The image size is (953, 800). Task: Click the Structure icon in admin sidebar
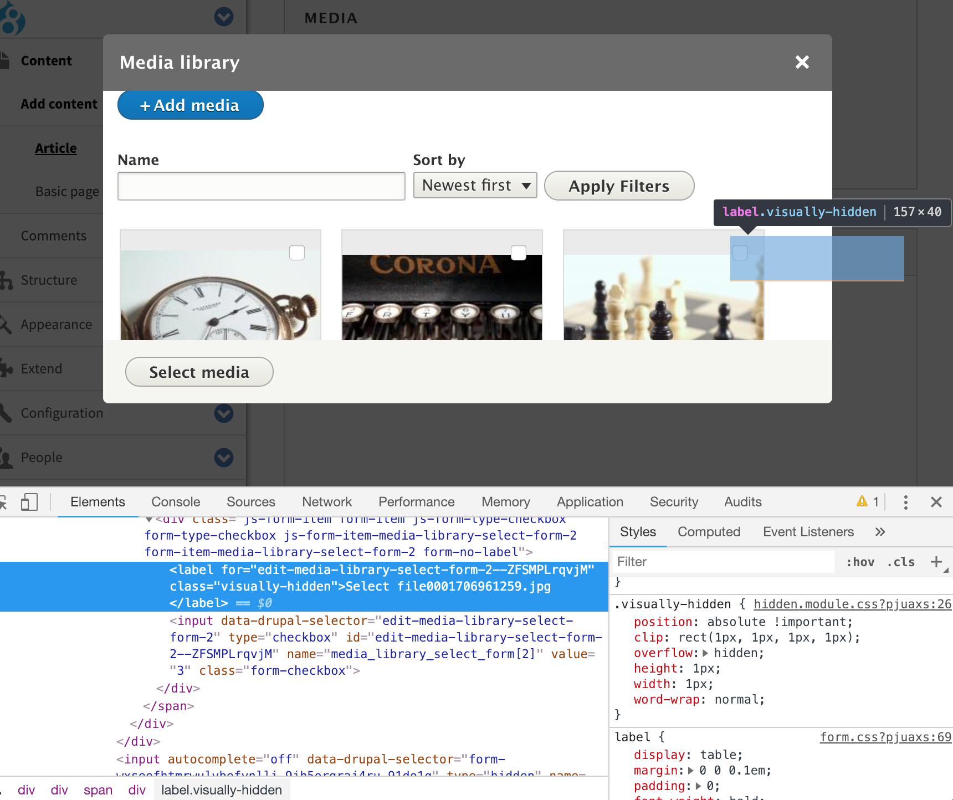pyautogui.click(x=6, y=280)
